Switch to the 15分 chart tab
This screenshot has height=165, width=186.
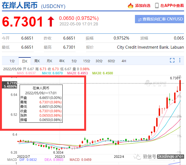[87, 61]
